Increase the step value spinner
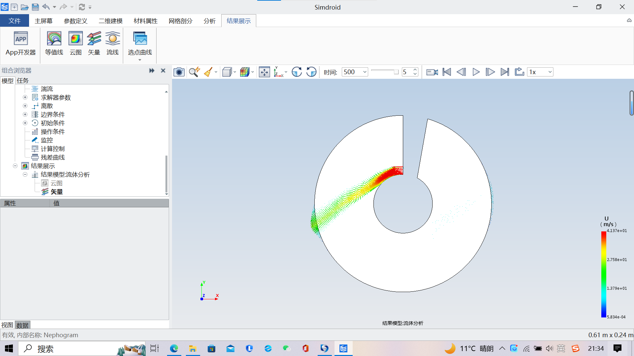The width and height of the screenshot is (634, 356). point(415,70)
